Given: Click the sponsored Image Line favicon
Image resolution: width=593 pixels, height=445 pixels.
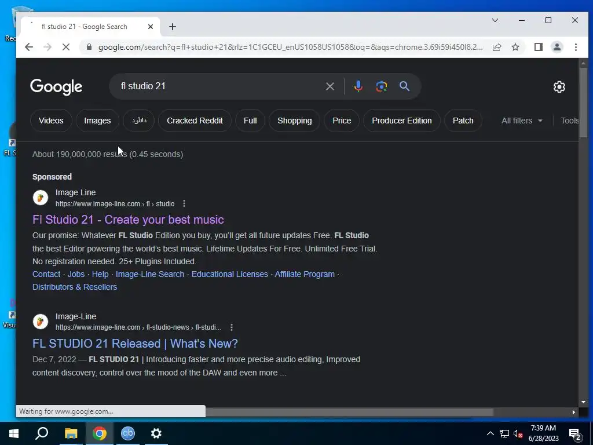Looking at the screenshot, I should tap(41, 198).
